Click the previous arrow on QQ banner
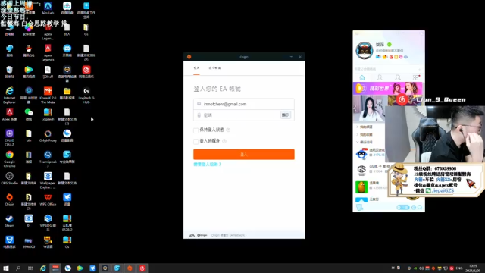485x273 pixels. pos(355,108)
